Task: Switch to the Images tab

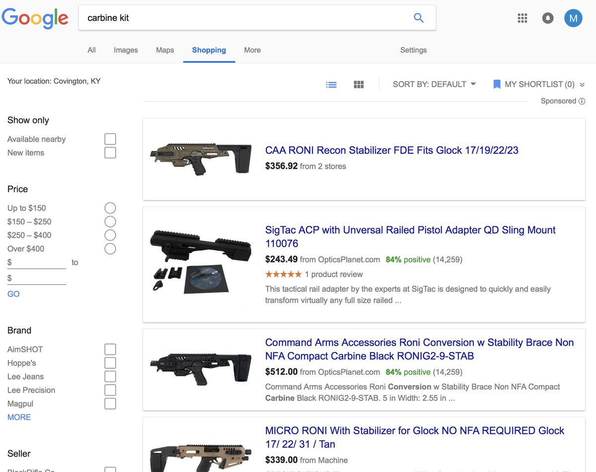Action: 126,50
